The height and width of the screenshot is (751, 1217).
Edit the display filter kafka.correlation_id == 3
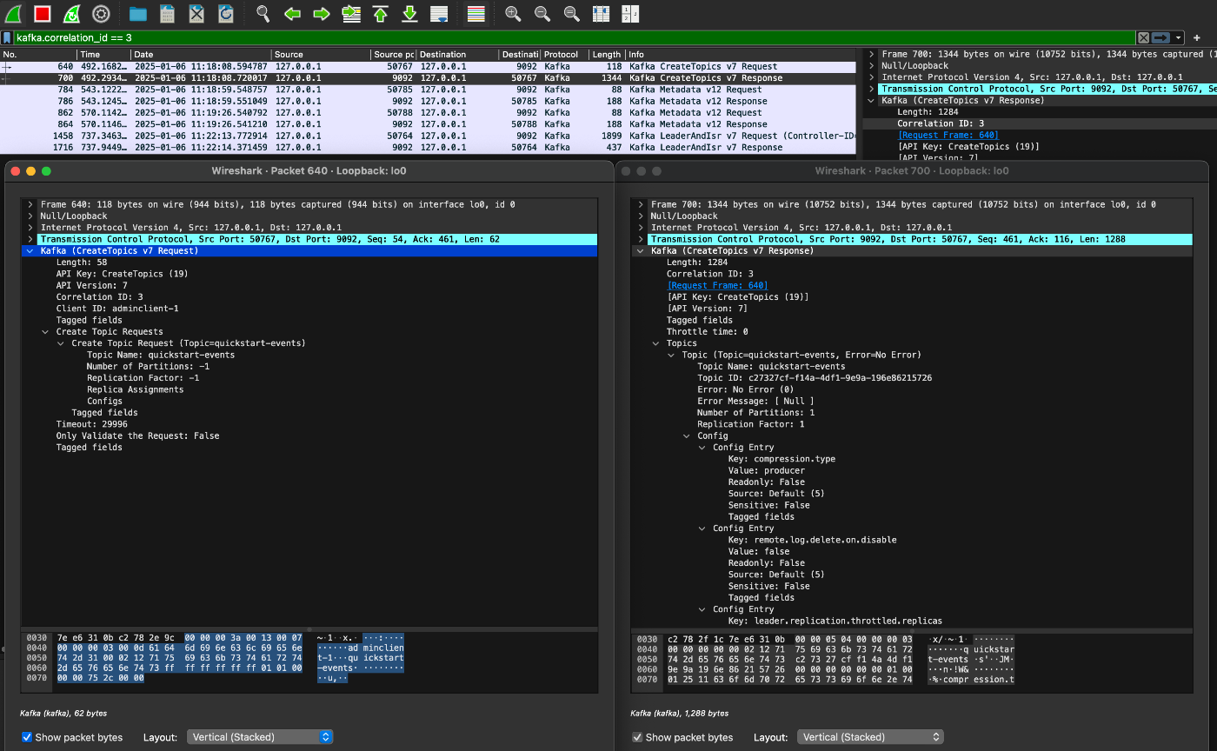pos(574,37)
